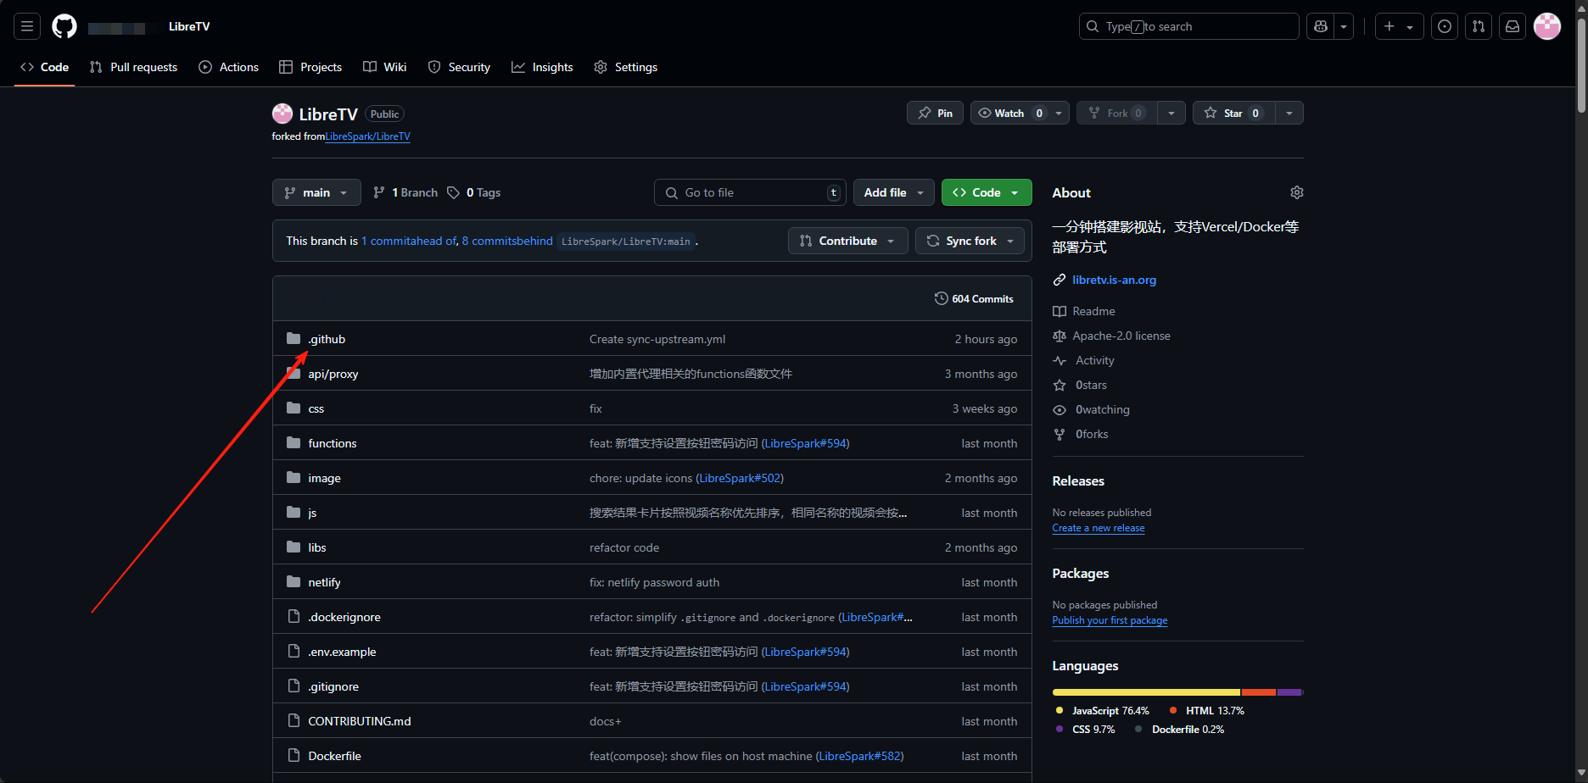Open the Insights tab
The image size is (1588, 783).
[542, 67]
